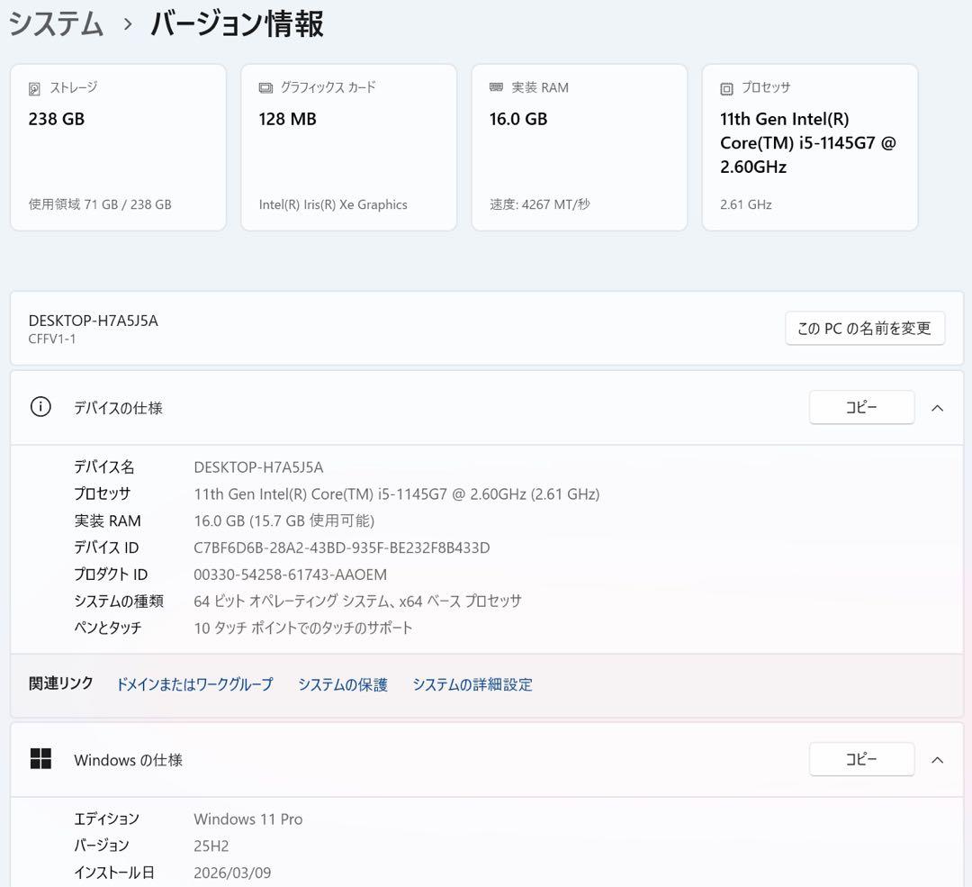Copy Windows specs with its コピー button

point(861,759)
